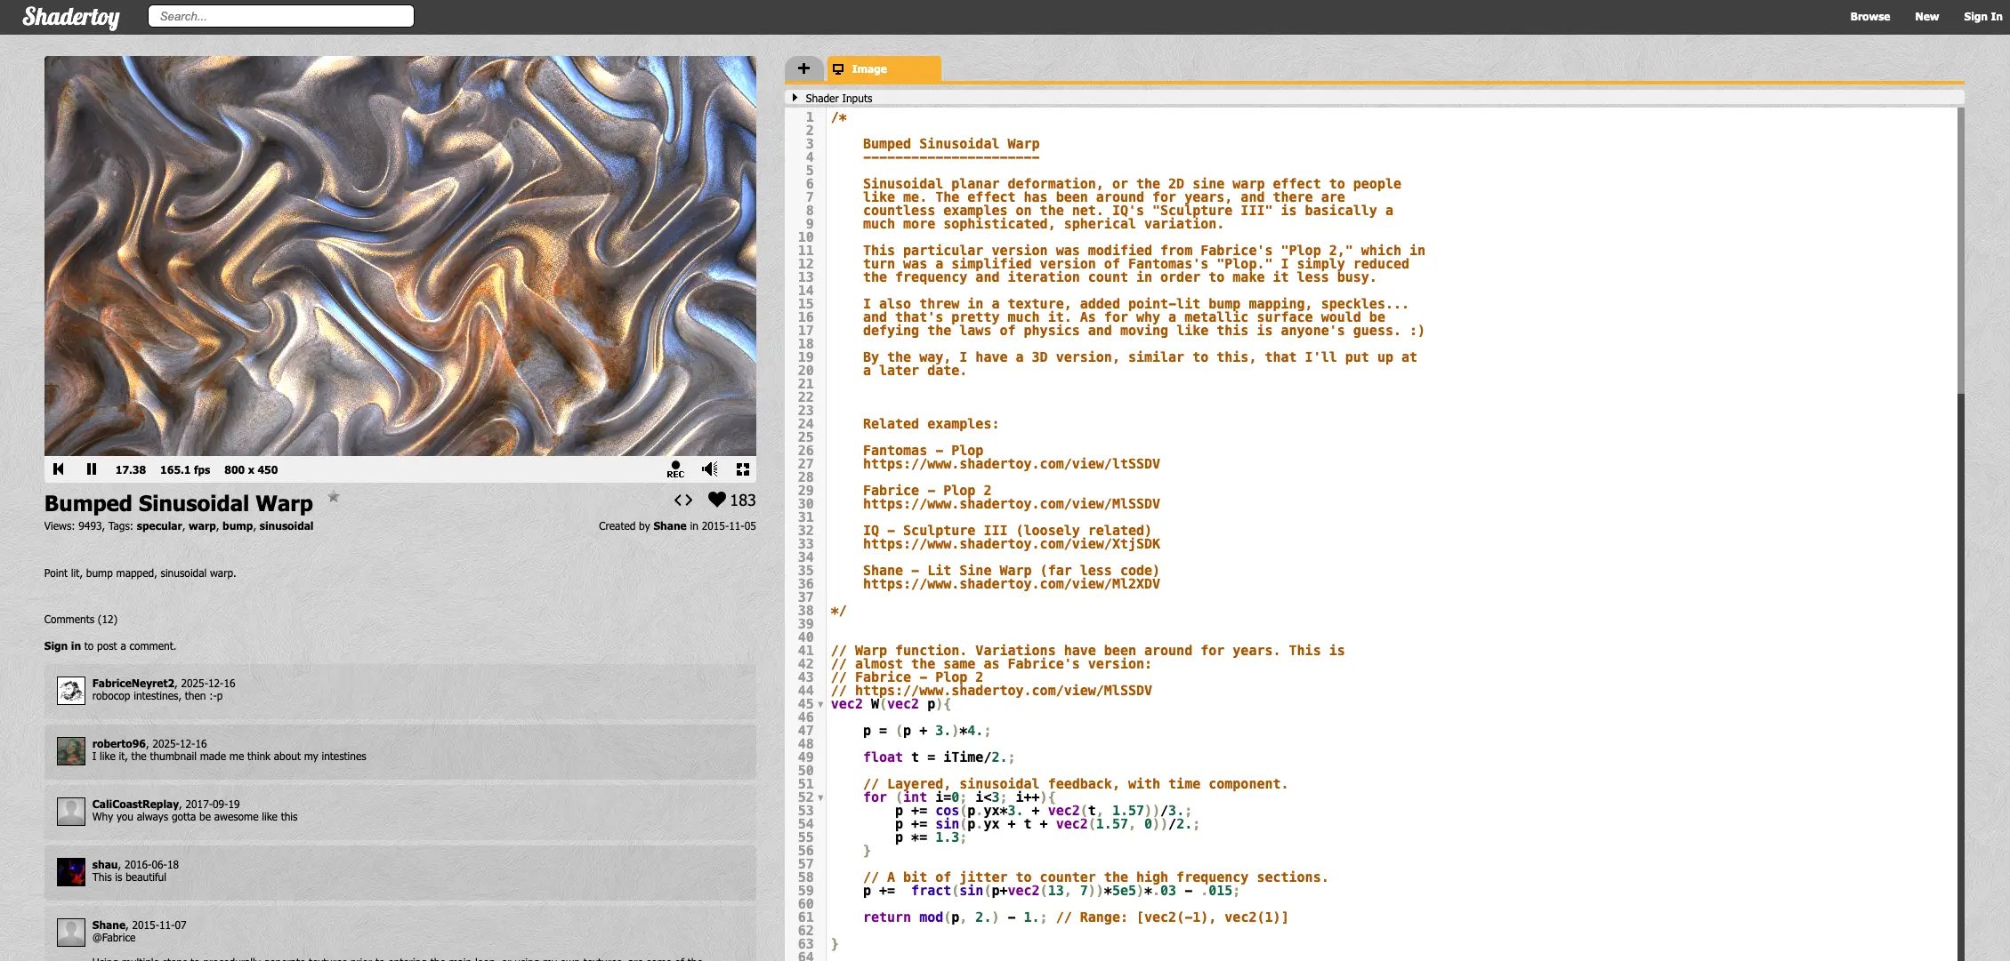
Task: Mute the shader audio with the speaker icon
Action: [x=708, y=468]
